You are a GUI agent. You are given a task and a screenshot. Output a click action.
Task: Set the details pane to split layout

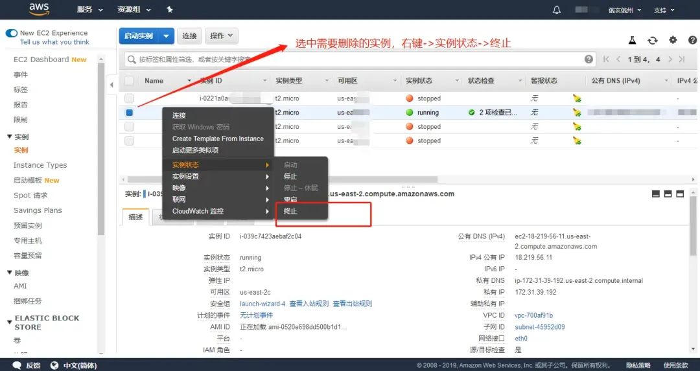(668, 194)
